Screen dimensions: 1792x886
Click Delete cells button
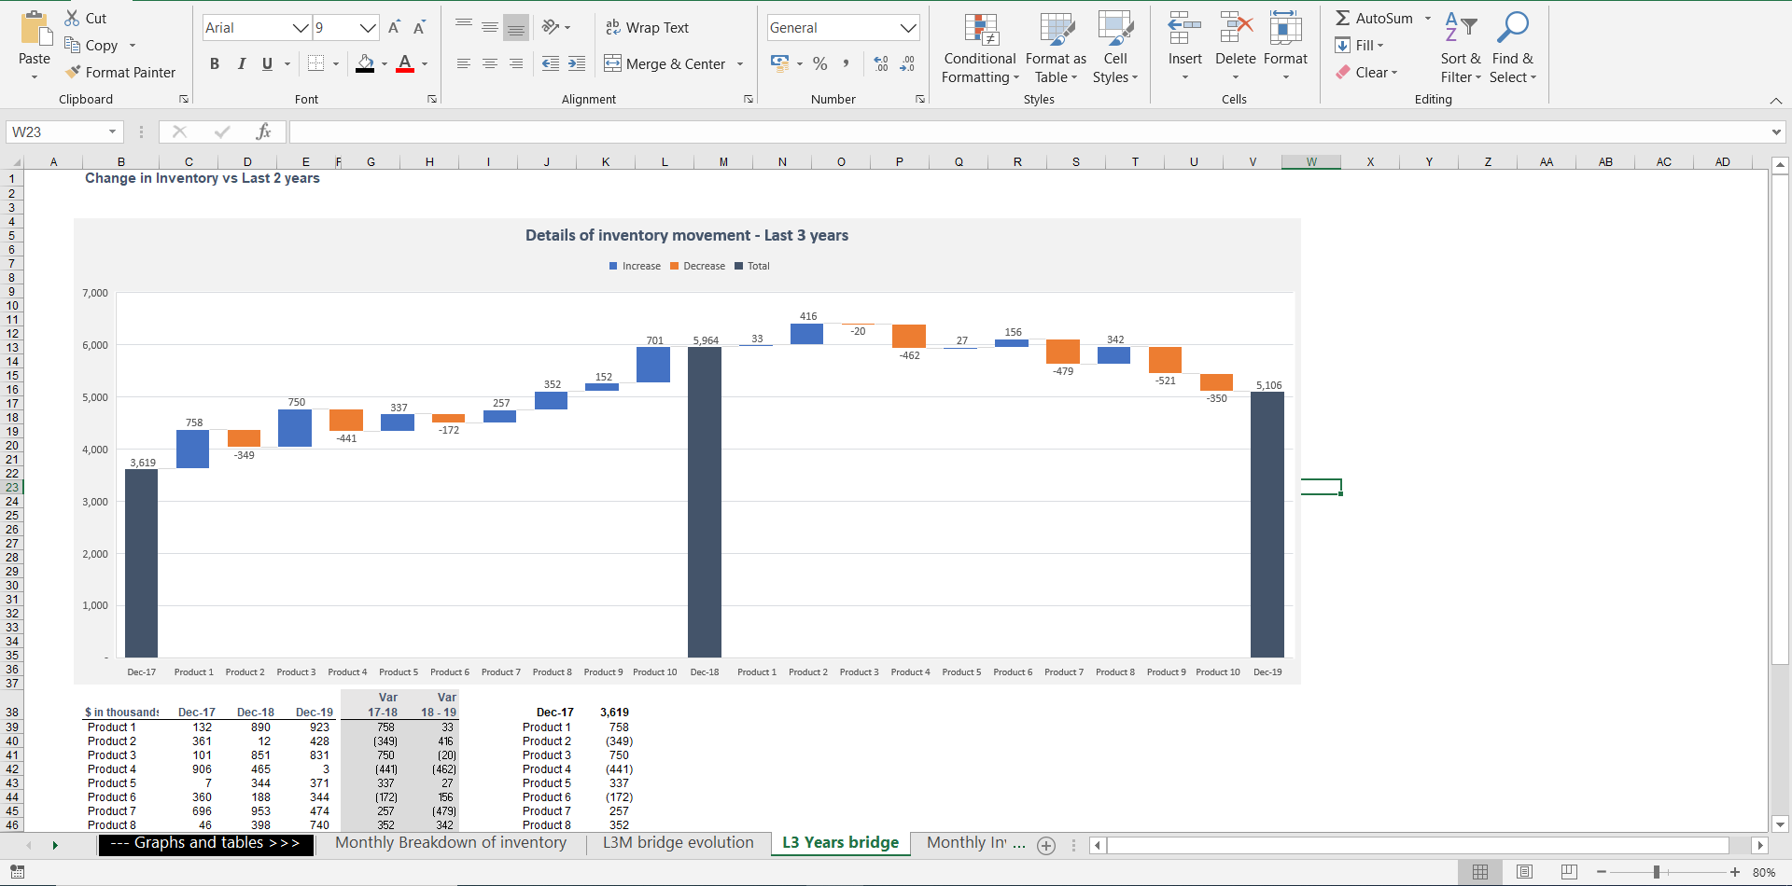(1235, 47)
